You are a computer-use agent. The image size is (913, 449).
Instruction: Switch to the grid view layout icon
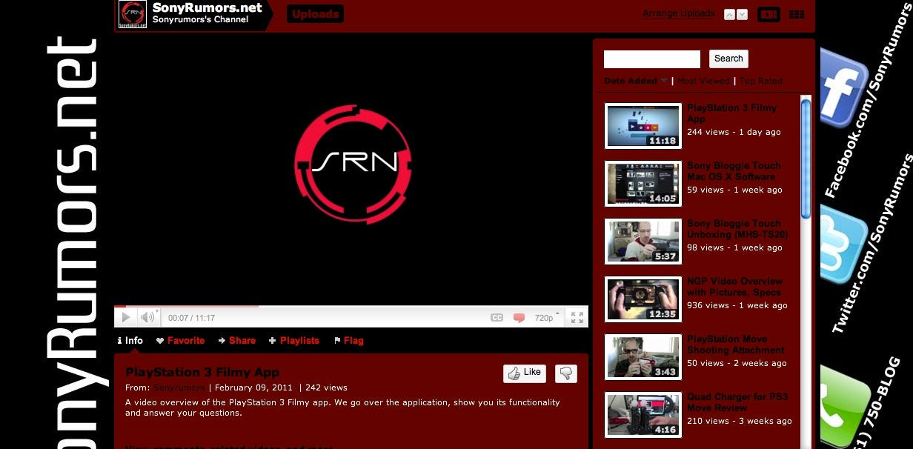coord(797,14)
